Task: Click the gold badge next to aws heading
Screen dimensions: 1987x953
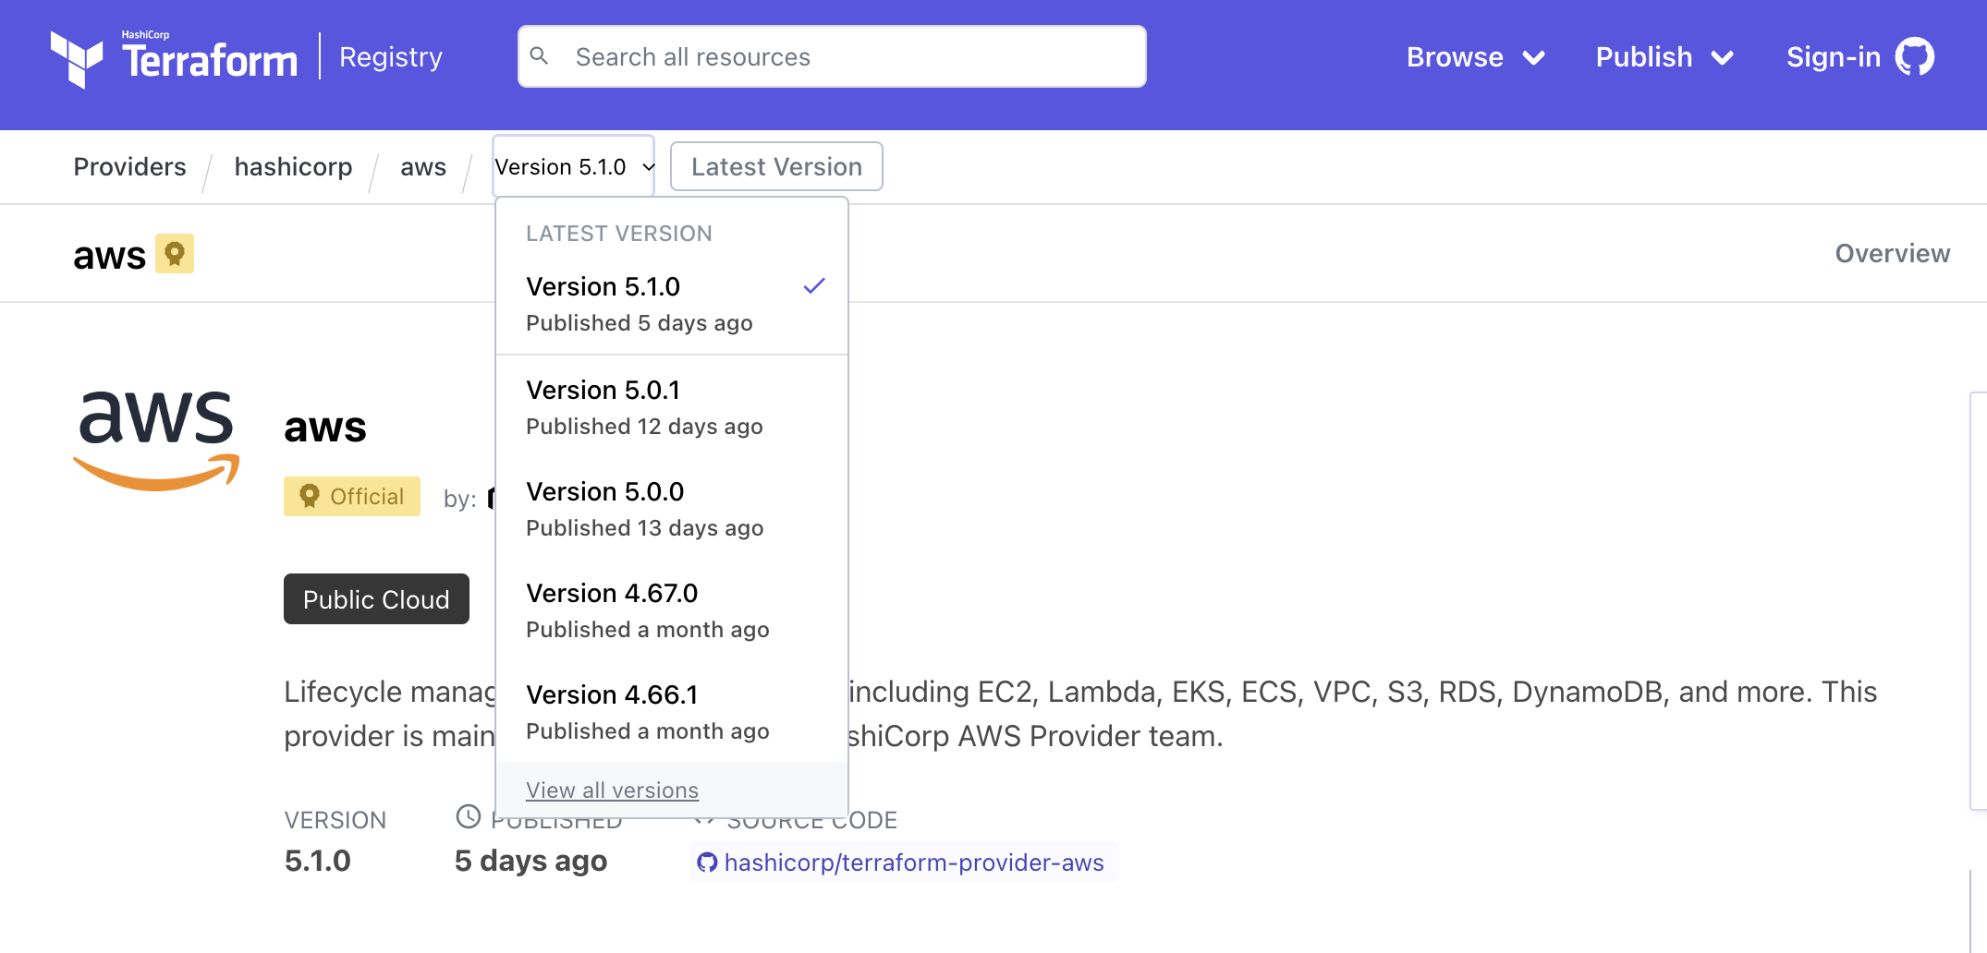Action: pyautogui.click(x=174, y=254)
